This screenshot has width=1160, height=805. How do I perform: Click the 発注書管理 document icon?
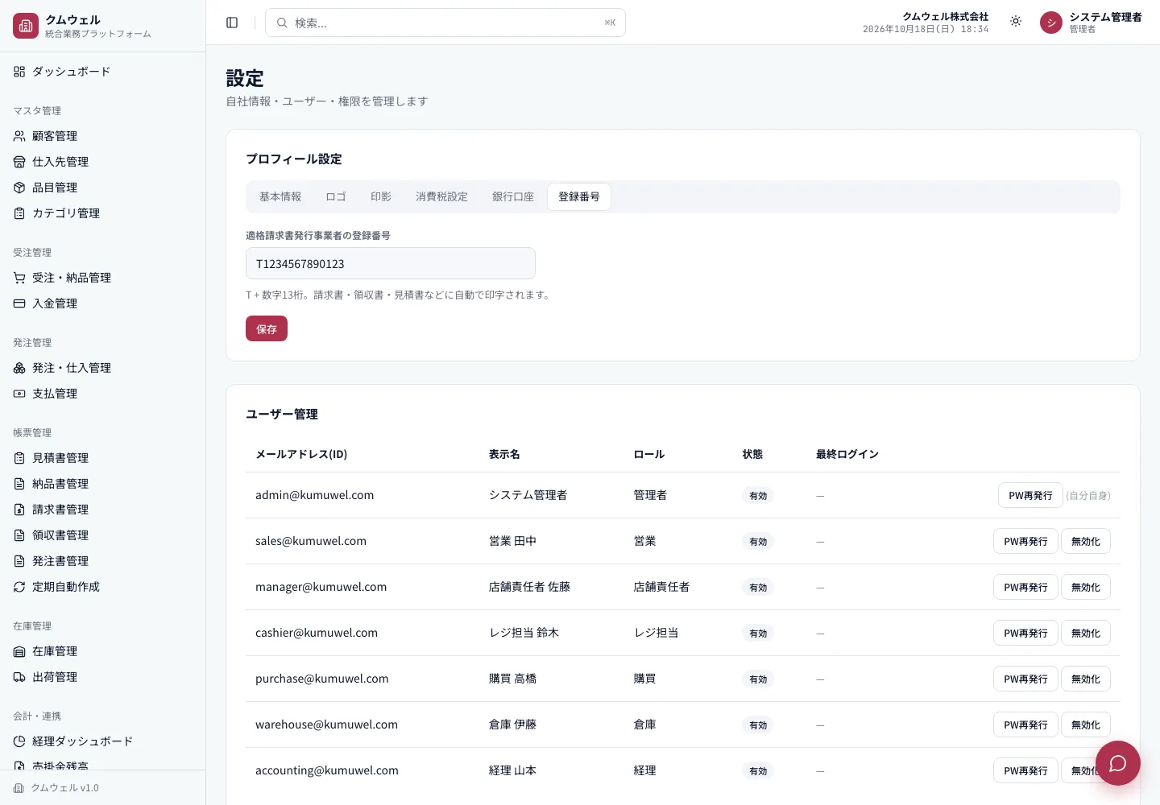(19, 561)
